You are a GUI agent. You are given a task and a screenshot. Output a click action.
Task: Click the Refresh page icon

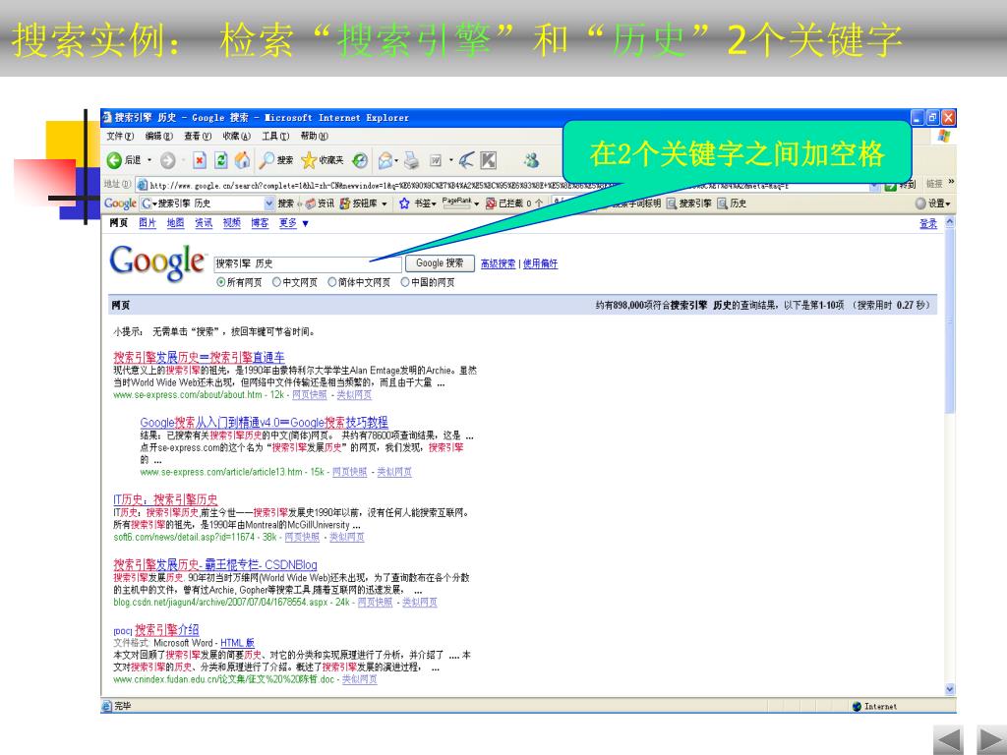pos(221,160)
